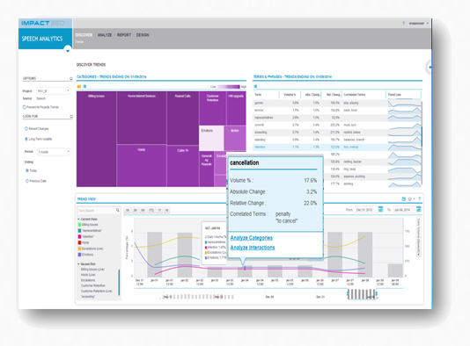Click the Terms & Phrases table view icon
This screenshot has width=470, height=346.
(255, 86)
